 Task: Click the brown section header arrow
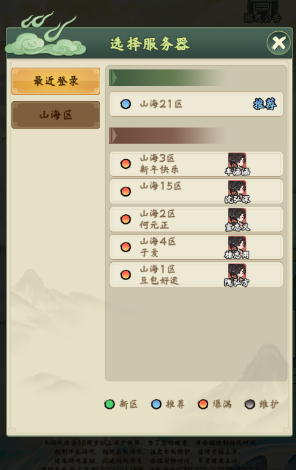[x=113, y=136]
